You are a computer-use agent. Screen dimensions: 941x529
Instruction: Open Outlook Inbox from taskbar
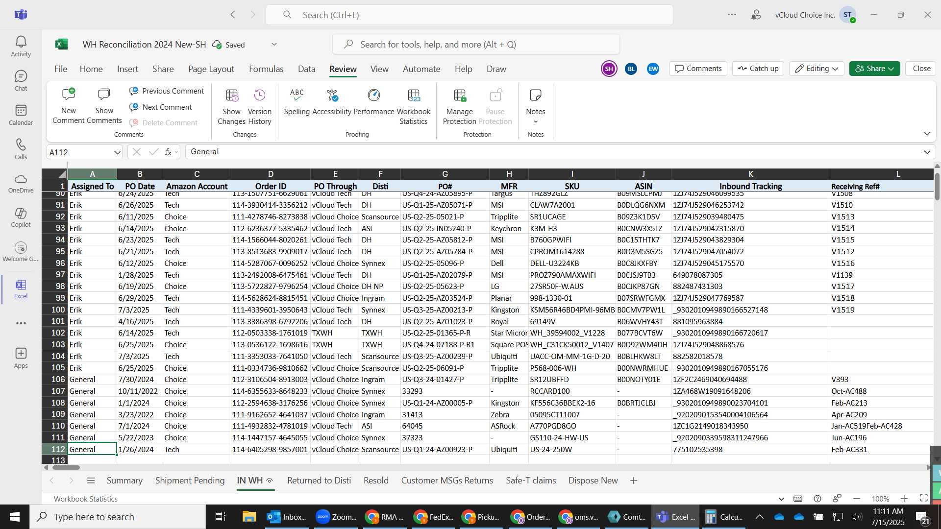coord(286,517)
